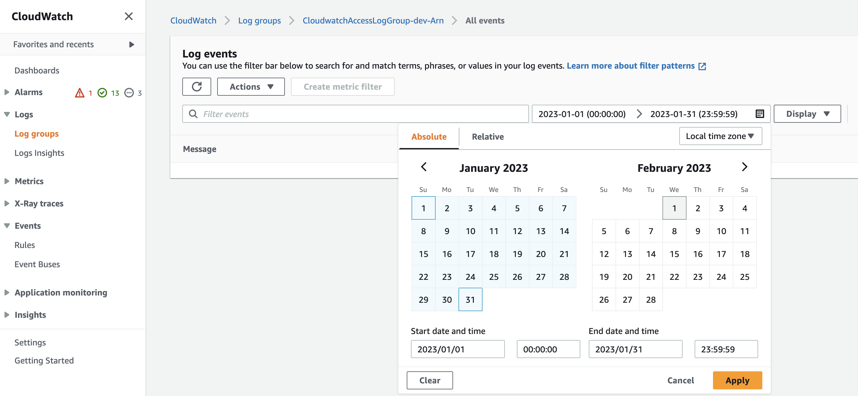Click the start date field 2023/01/01
This screenshot has width=858, height=396.
(458, 349)
